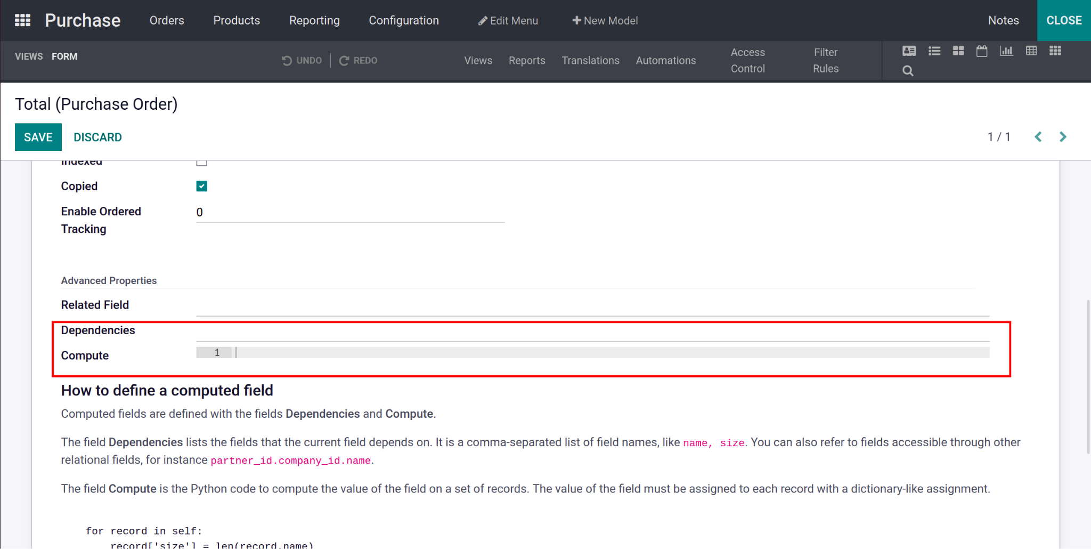1091x549 pixels.
Task: Click the 'for record in self:' code line
Action: [x=144, y=531]
